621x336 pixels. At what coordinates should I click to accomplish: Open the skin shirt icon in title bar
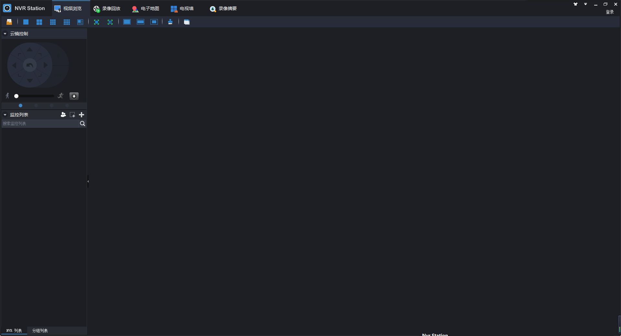click(x=576, y=4)
